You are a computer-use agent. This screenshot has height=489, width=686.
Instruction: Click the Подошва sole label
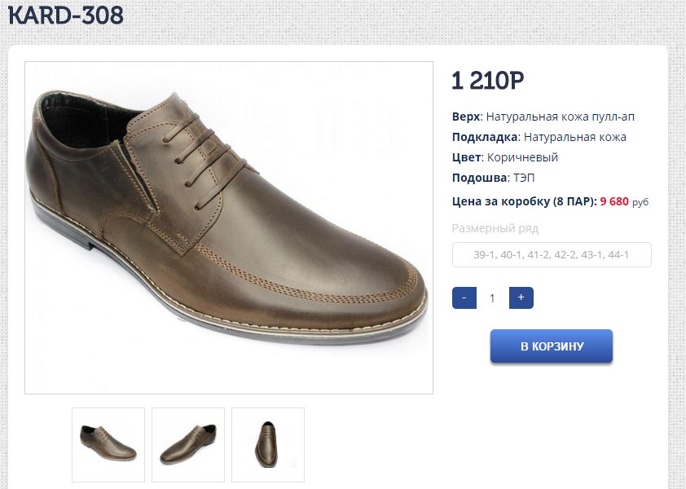(x=479, y=178)
